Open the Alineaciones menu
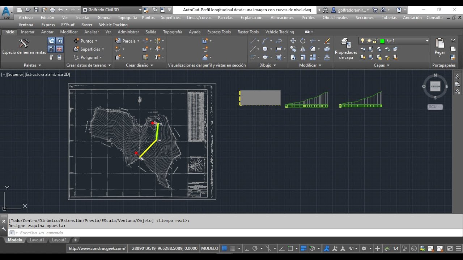Screen dimensions: 463x260 [282, 17]
